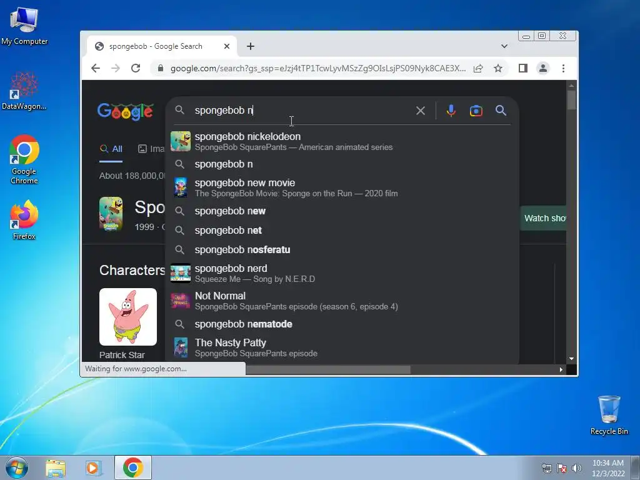640x480 pixels.
Task: Open Chrome side panel icon
Action: [x=523, y=68]
